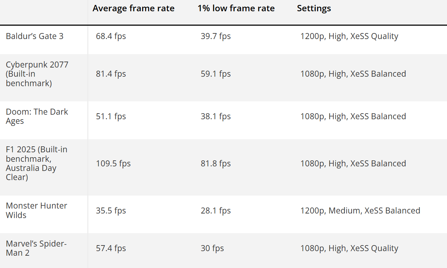This screenshot has width=447, height=268.
Task: Click the Cyberpunk 2077 game name cell
Action: coord(37,74)
